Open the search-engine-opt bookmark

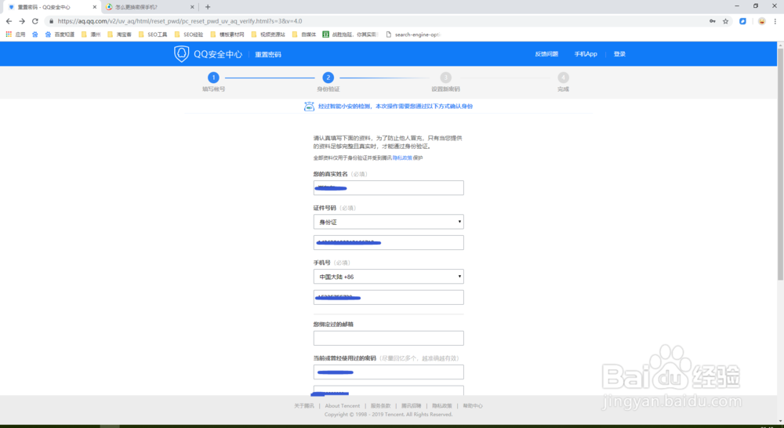pos(413,34)
